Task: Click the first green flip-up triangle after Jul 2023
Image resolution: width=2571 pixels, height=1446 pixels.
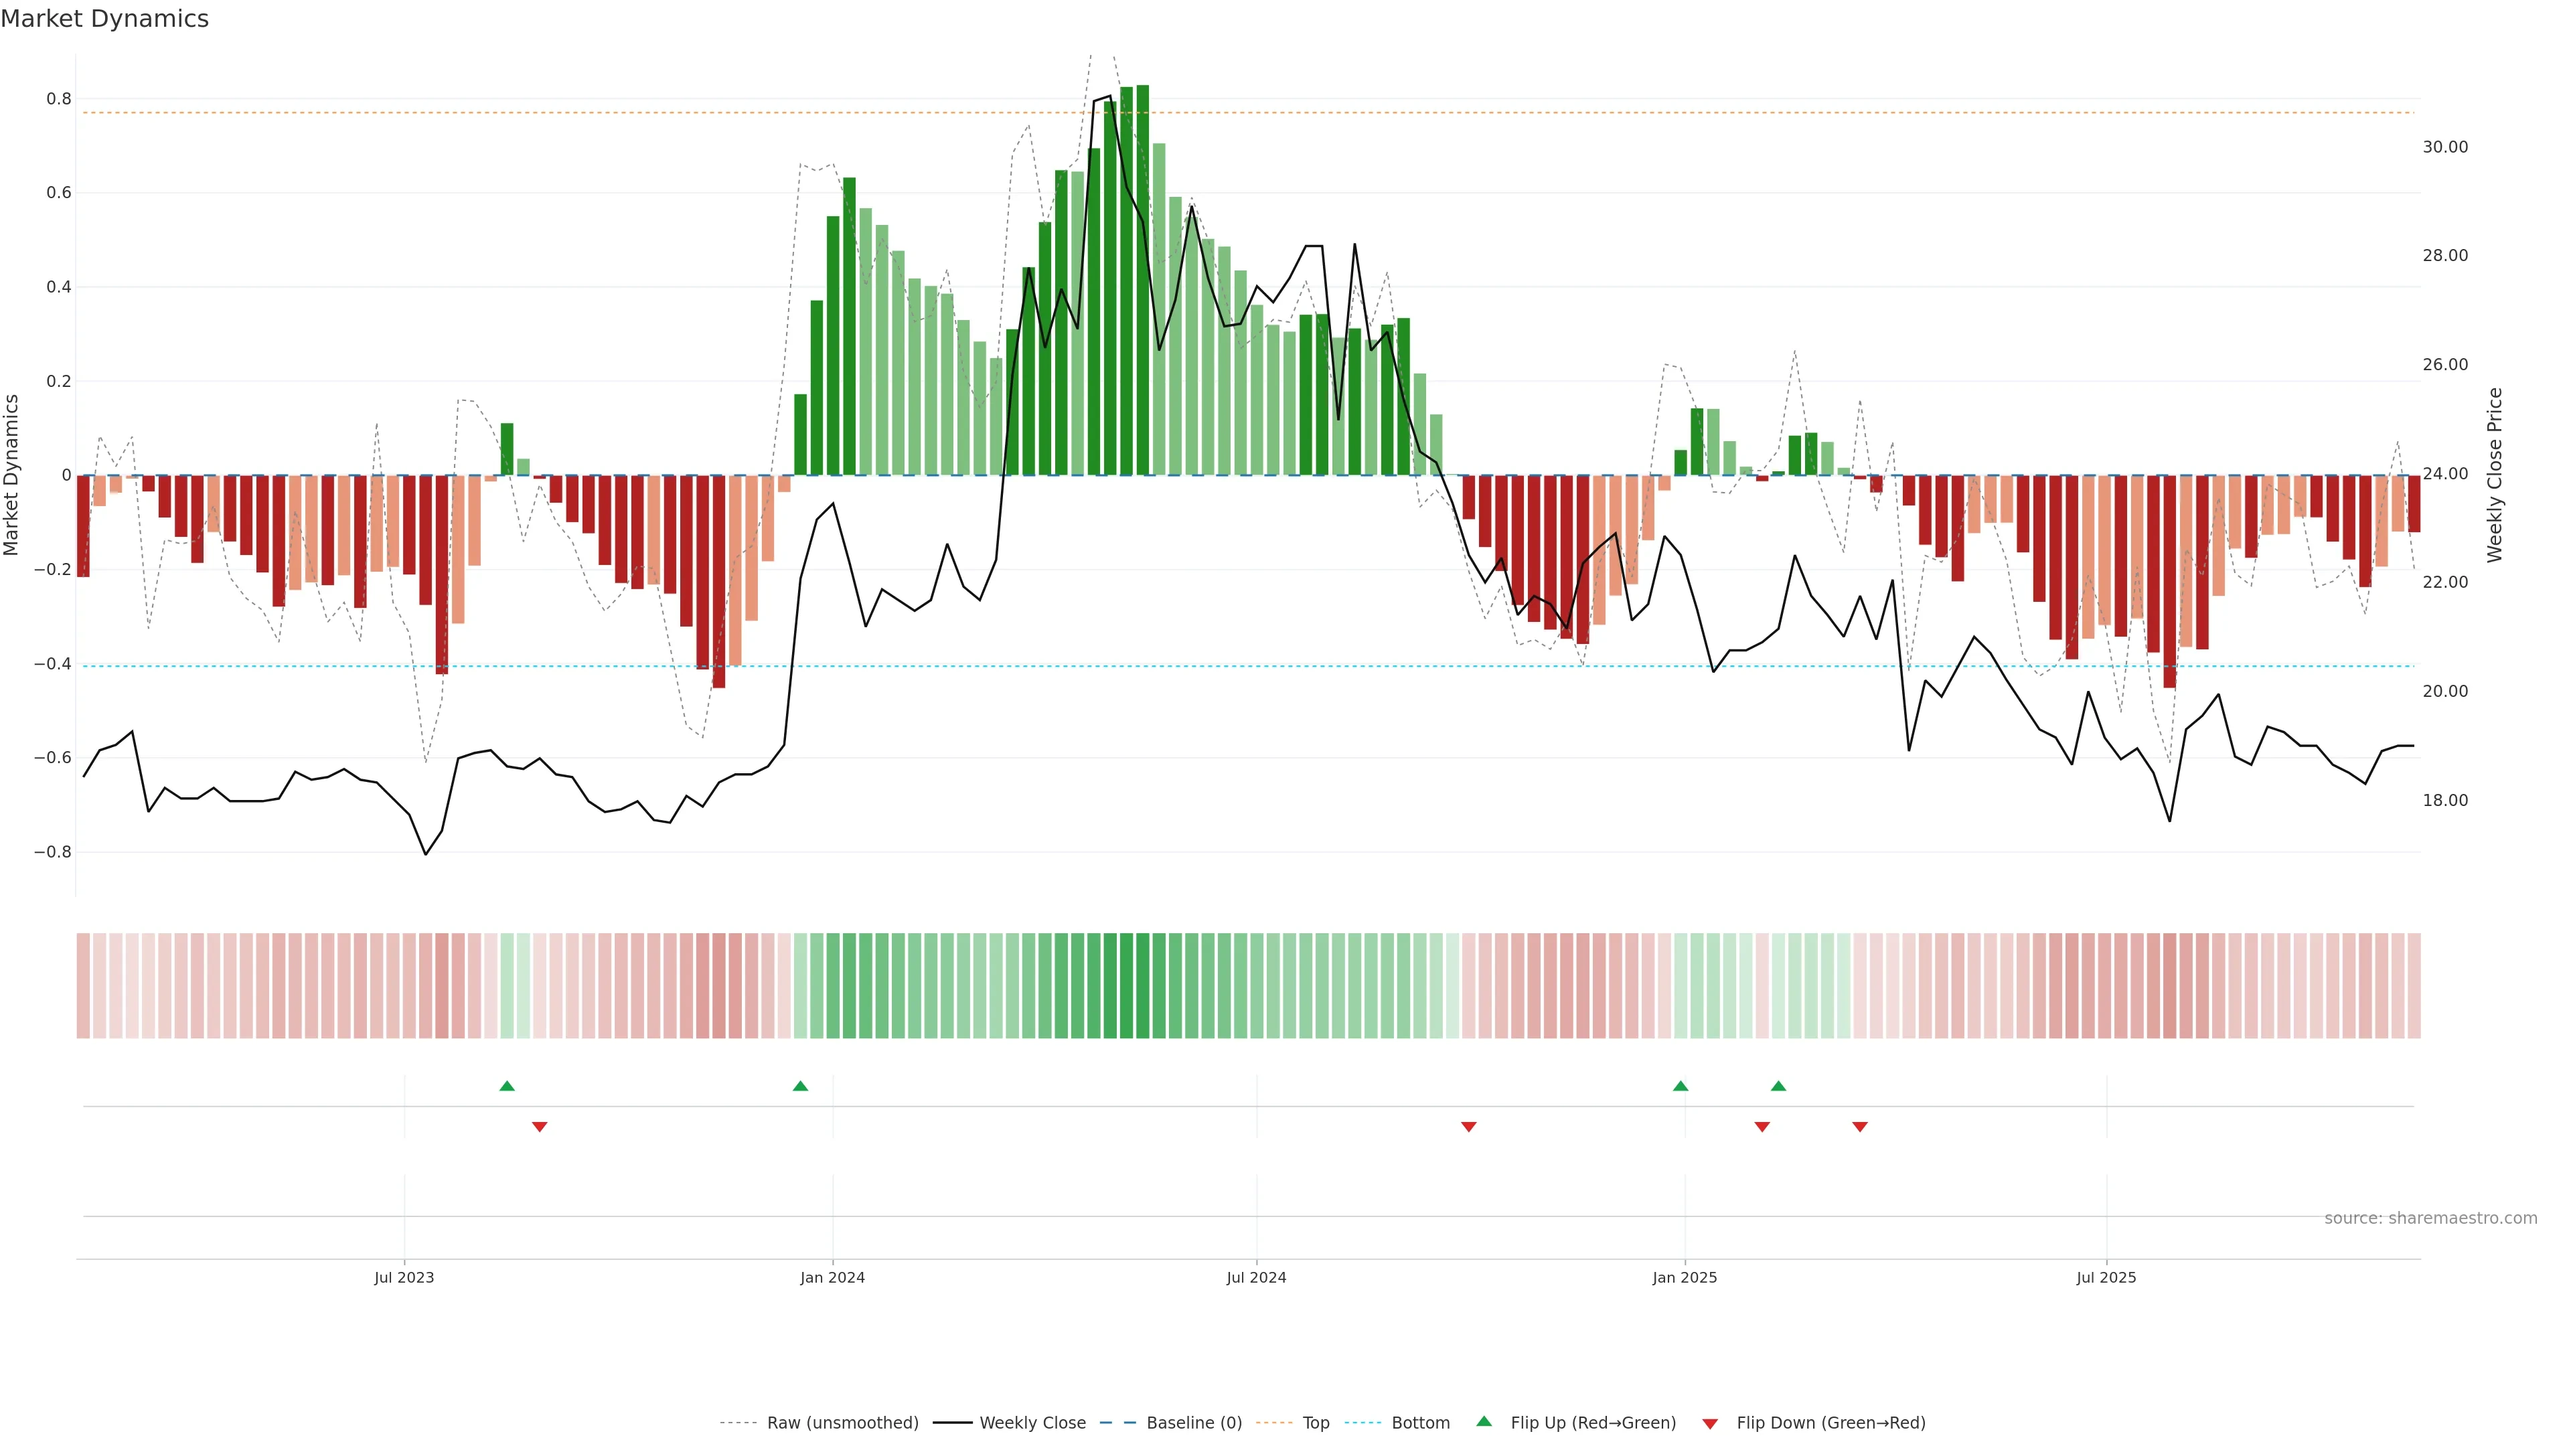Action: pyautogui.click(x=507, y=1086)
